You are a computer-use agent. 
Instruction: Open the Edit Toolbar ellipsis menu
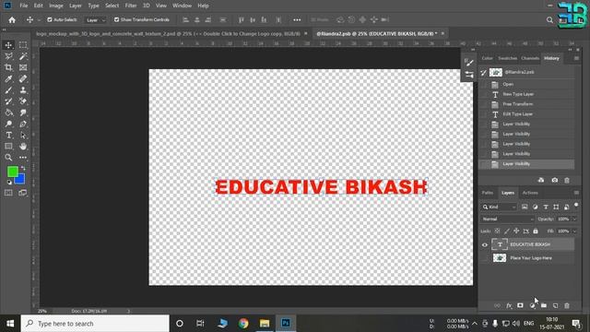point(23,158)
